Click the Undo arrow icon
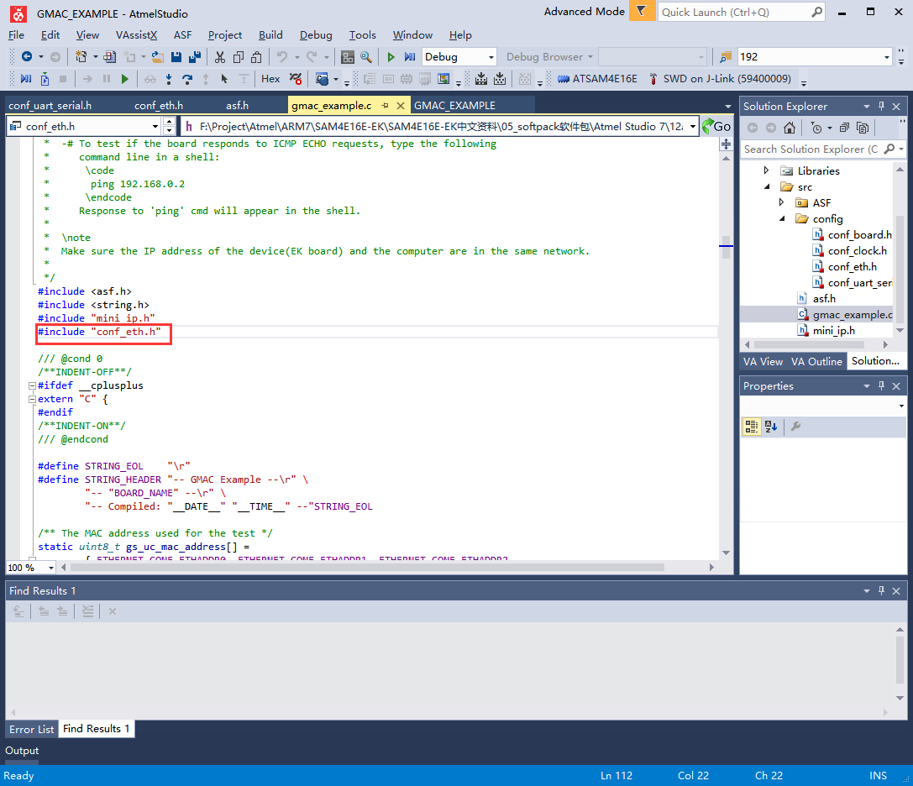 click(x=282, y=56)
